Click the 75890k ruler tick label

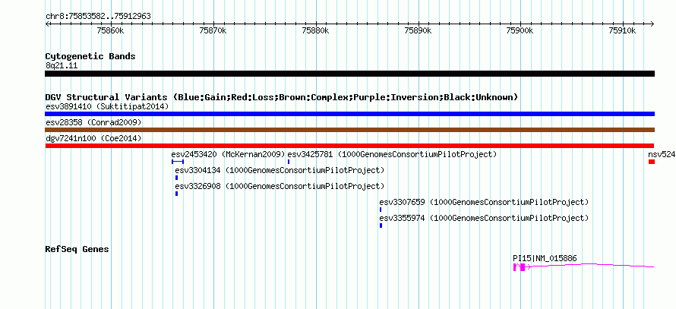click(419, 30)
